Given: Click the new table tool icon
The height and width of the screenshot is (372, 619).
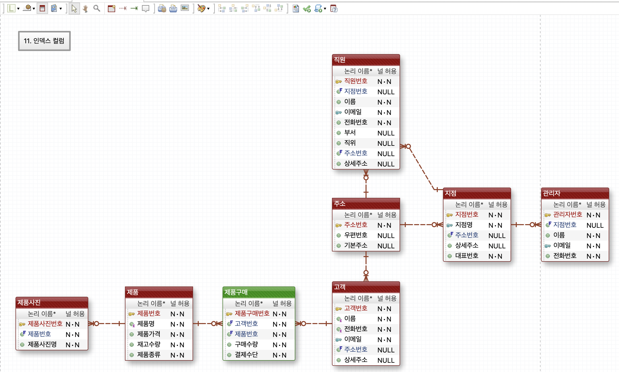Looking at the screenshot, I should click(112, 9).
